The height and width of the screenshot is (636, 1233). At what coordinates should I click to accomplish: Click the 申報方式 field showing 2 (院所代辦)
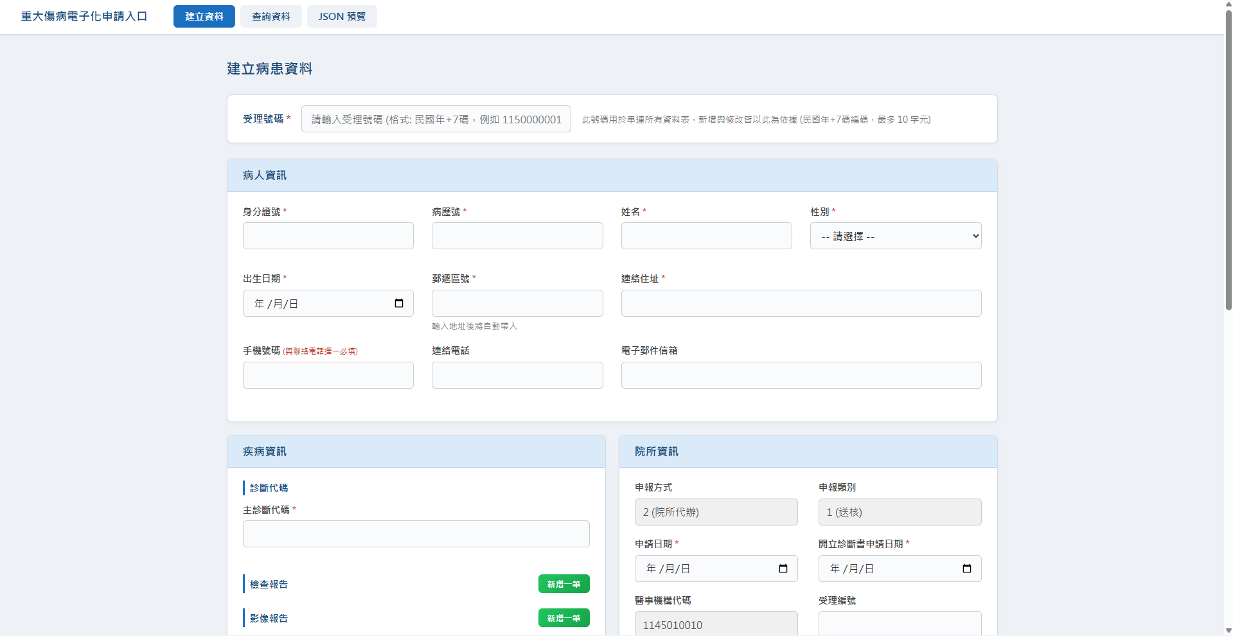point(716,512)
